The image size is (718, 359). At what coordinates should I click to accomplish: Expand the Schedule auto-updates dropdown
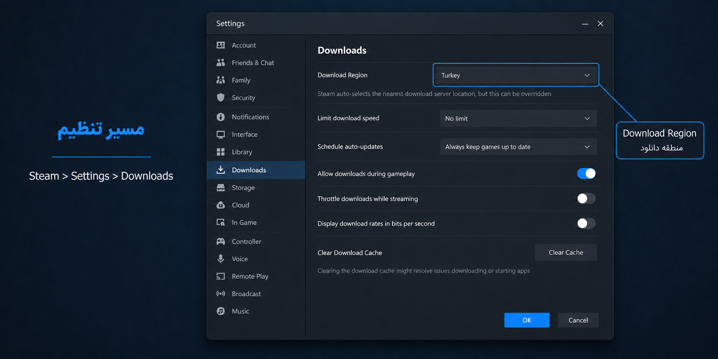coord(518,147)
